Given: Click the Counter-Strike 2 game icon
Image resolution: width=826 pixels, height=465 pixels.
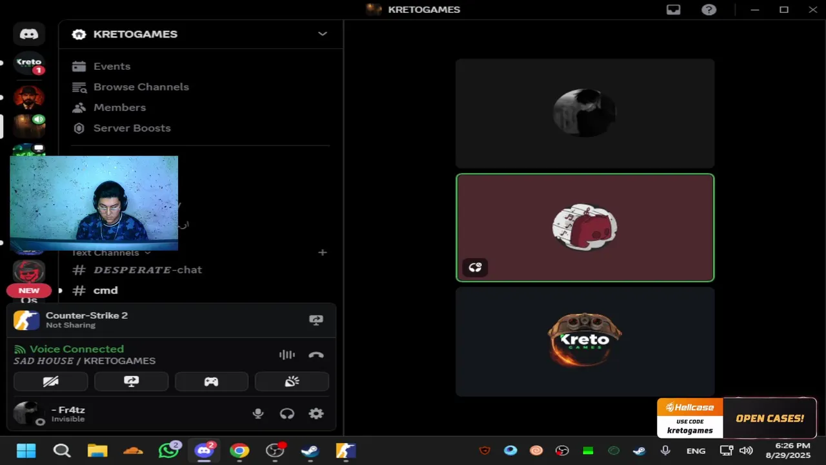Looking at the screenshot, I should (26, 320).
